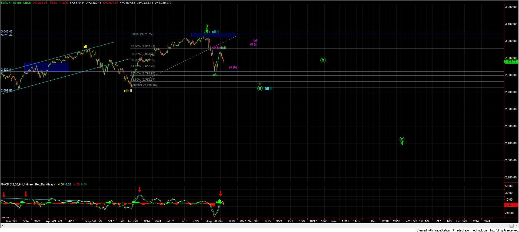
Task: Click the red arrow above June MACD peak
Action: click(x=139, y=189)
